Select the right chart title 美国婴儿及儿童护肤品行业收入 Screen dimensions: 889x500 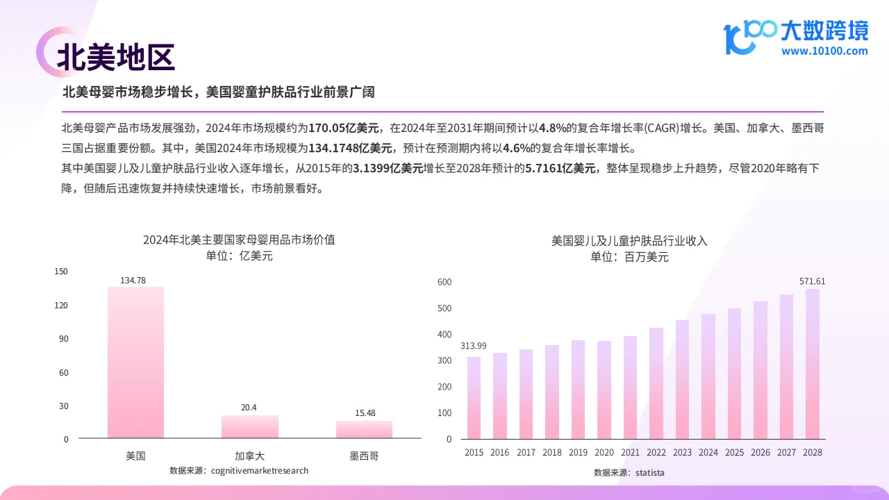click(x=628, y=240)
